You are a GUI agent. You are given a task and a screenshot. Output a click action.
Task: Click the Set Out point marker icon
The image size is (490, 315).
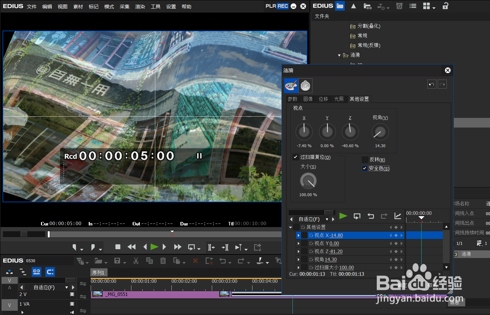[x=93, y=247]
